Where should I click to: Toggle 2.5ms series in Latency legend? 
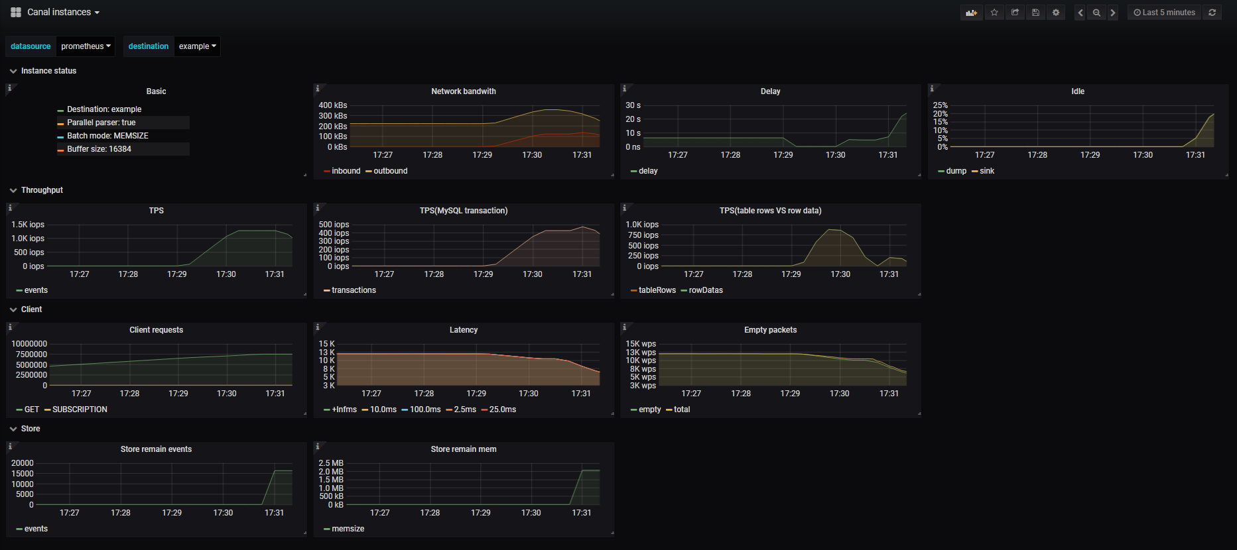pos(465,410)
